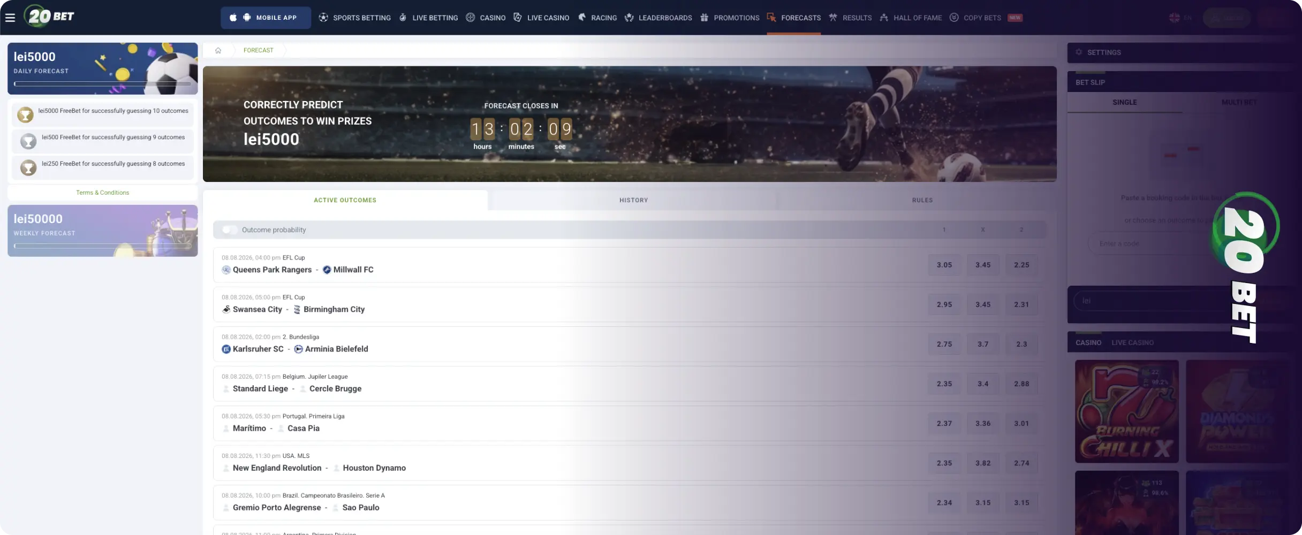Click the Enter a code field
Viewport: 1302px width, 535px height.
point(1151,243)
